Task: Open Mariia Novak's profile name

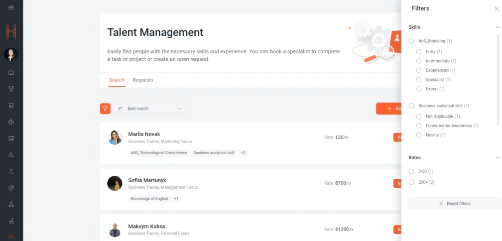Action: pos(144,134)
